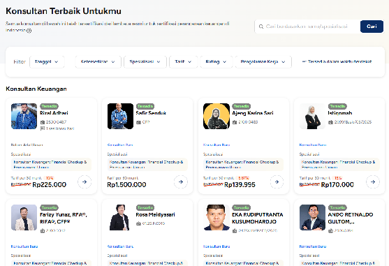Open Safir Senduk's profile via arrow button
Screen dimensions: 389x266
pyautogui.click(x=181, y=182)
